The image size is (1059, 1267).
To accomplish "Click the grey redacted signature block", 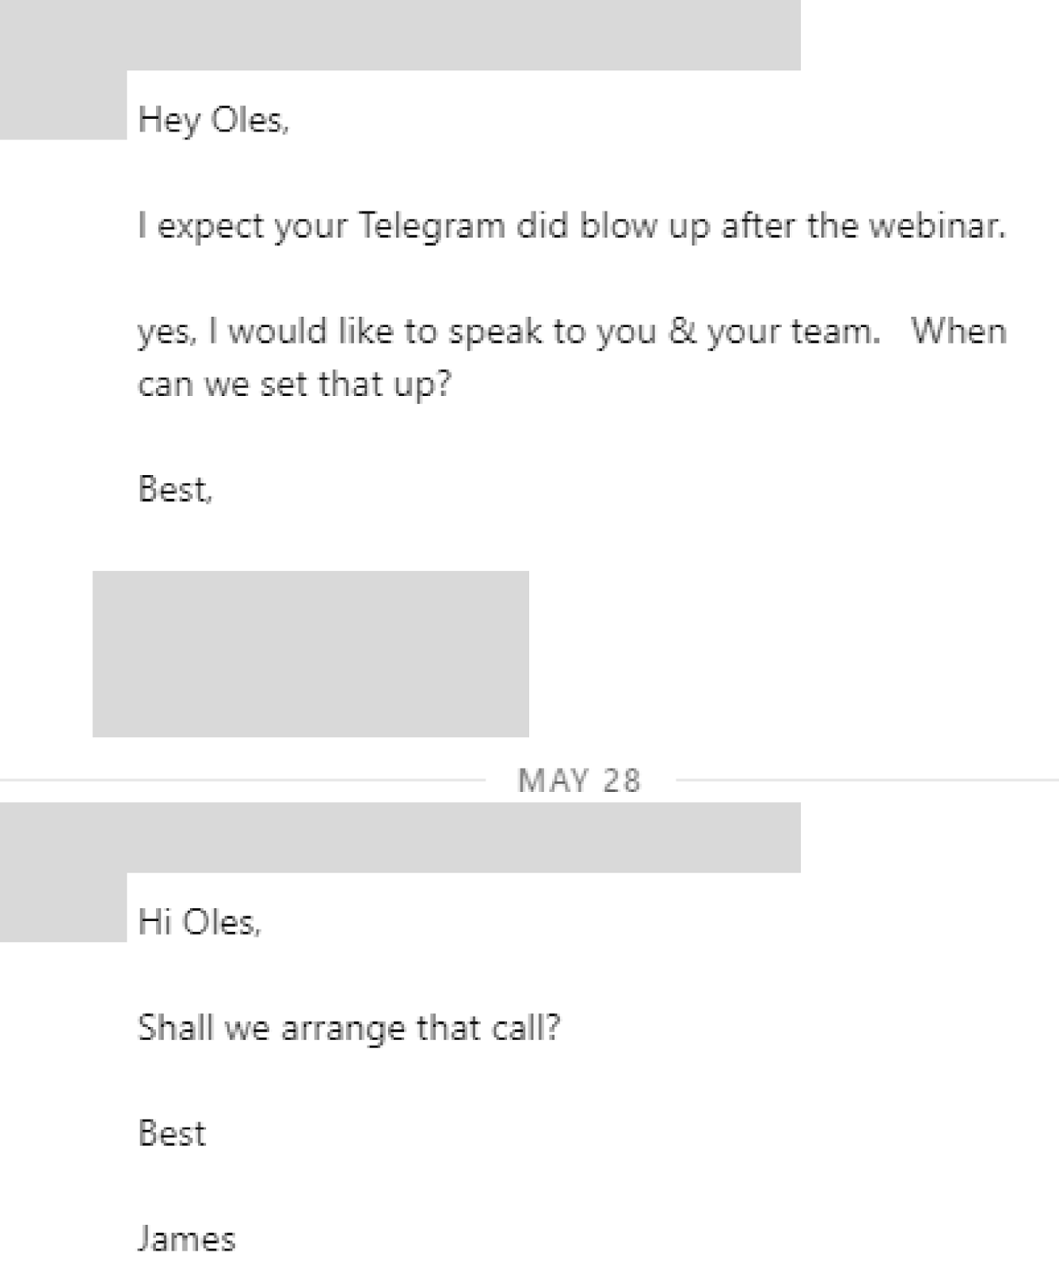I will 310,654.
